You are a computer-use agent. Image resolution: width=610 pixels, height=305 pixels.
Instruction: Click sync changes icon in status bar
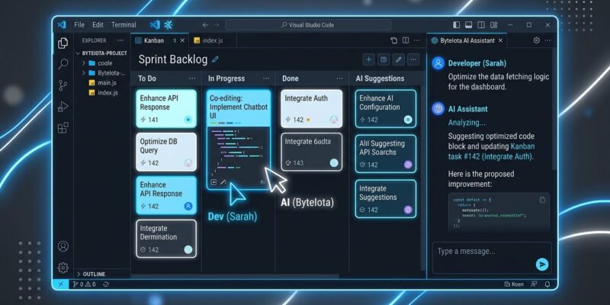(106, 284)
